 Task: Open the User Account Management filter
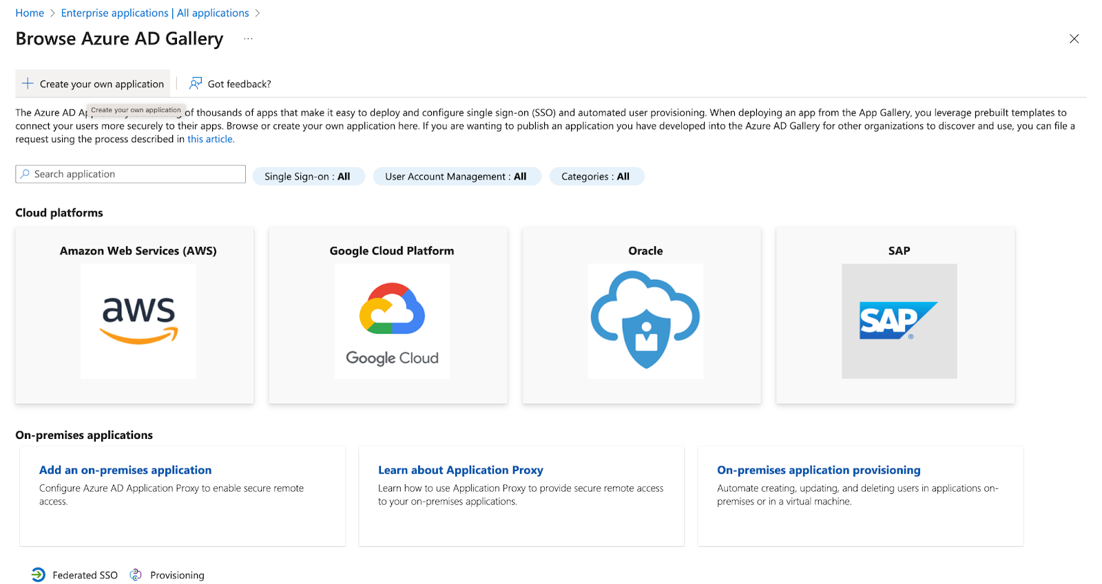coord(457,177)
